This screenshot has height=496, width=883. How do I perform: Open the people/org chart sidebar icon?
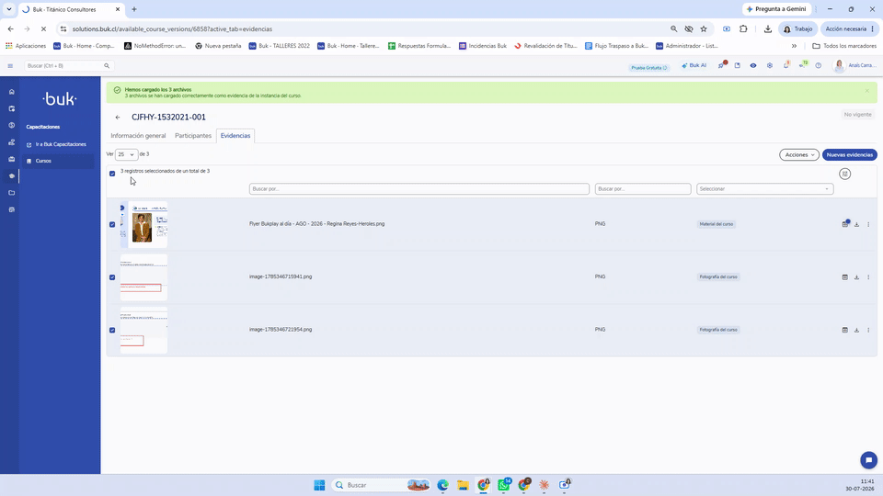[11, 142]
